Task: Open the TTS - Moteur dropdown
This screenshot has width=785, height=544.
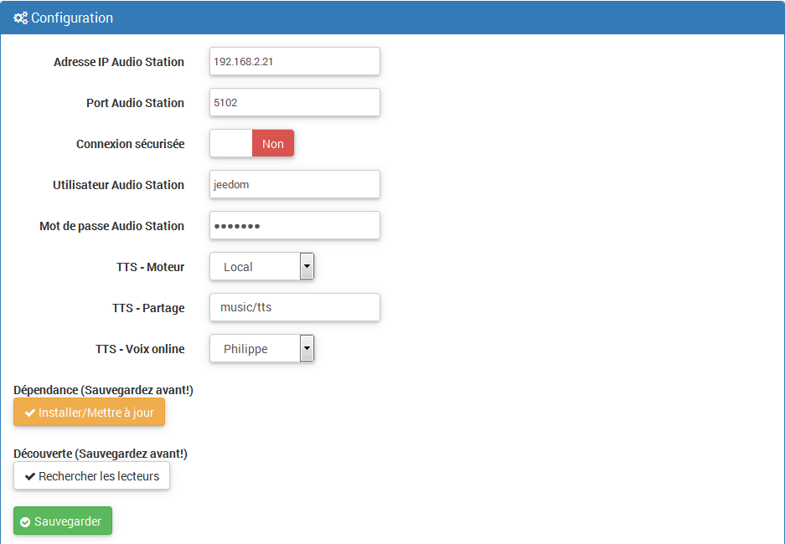Action: tap(262, 266)
